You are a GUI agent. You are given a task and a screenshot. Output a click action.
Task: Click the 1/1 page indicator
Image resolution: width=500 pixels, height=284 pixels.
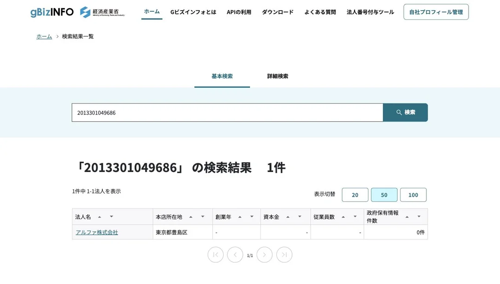pos(250,255)
